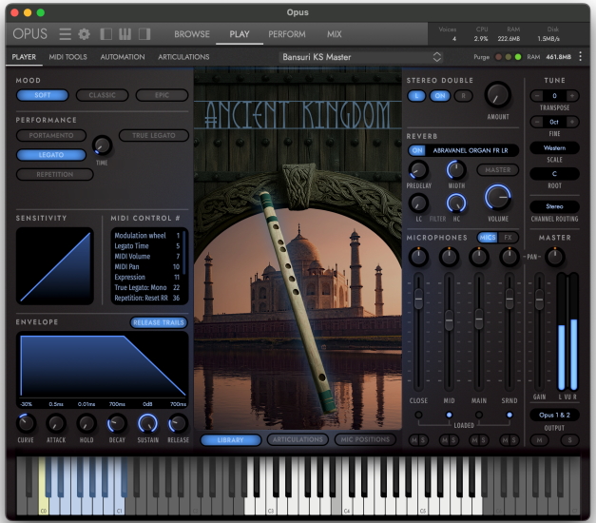The width and height of the screenshot is (596, 523).
Task: Click the envelope Sustain knob
Action: [x=147, y=423]
